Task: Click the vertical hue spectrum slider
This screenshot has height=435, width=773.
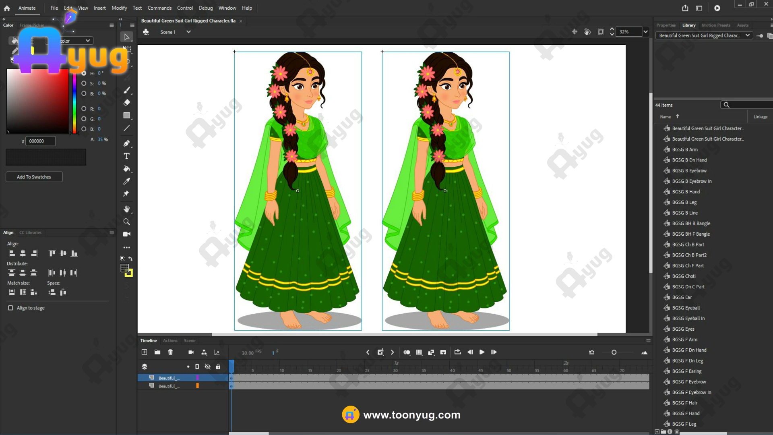Action: pyautogui.click(x=74, y=103)
